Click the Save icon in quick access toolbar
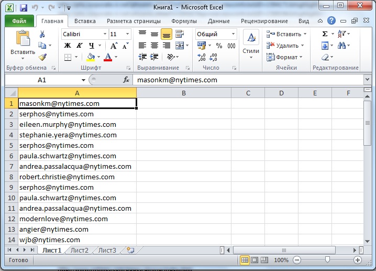Screen dimensions: 376x271 [23, 8]
